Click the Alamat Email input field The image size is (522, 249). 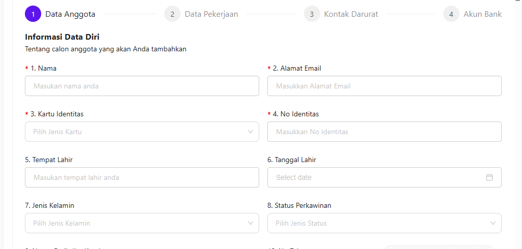pos(384,86)
